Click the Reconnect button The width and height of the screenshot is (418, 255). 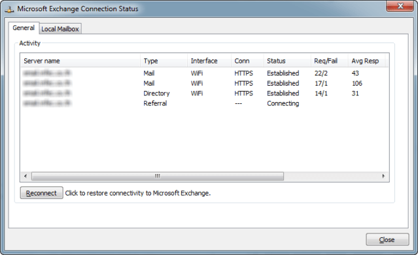tap(42, 193)
